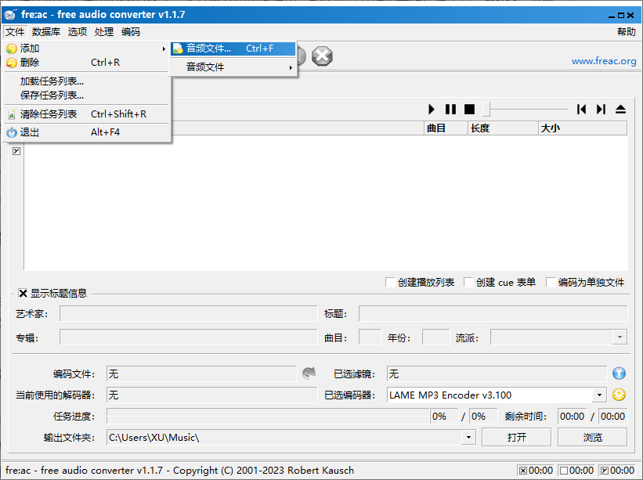
Task: Check the 编码为单独文件 option
Action: [551, 282]
